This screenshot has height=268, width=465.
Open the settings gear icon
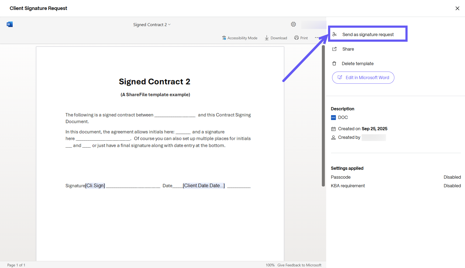(x=293, y=24)
